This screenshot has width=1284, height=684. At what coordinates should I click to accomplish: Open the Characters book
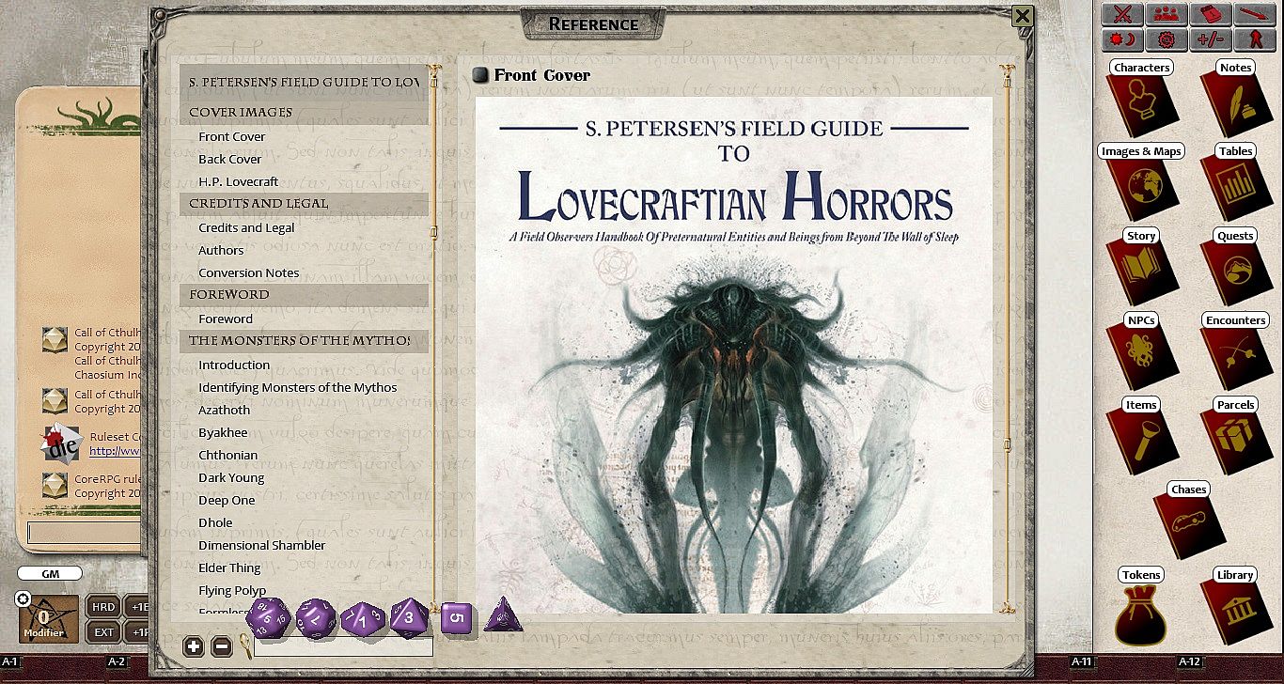pos(1141,100)
